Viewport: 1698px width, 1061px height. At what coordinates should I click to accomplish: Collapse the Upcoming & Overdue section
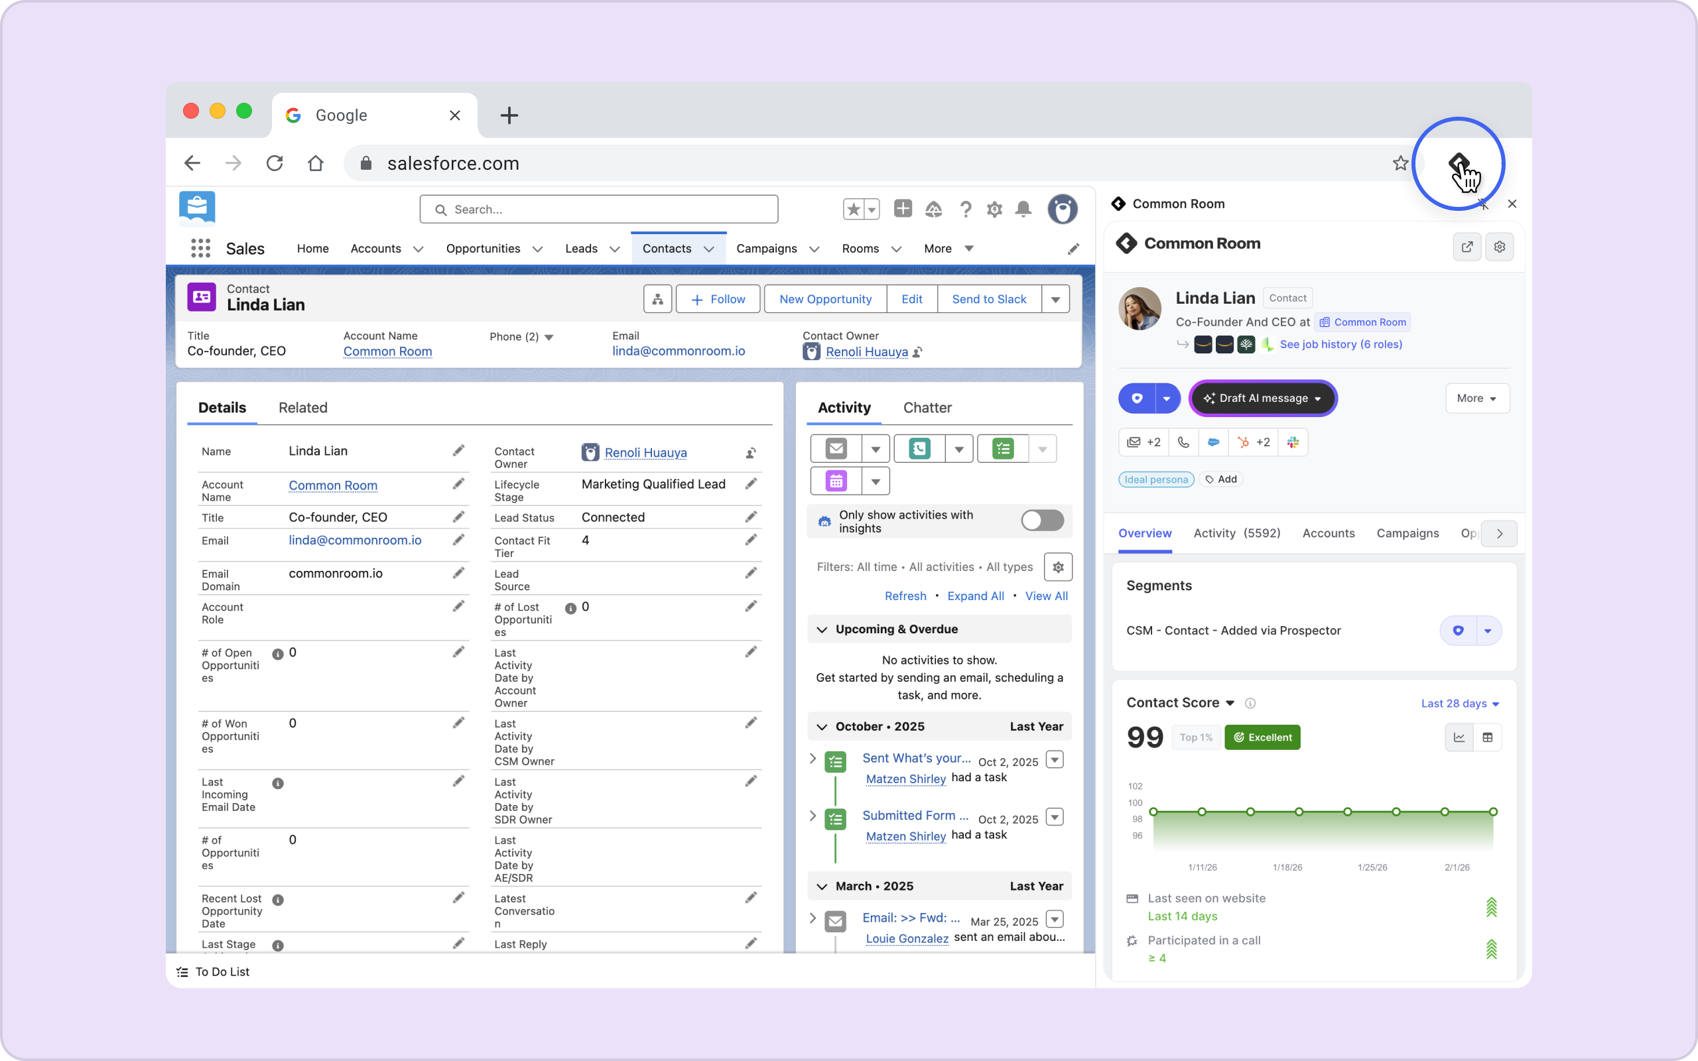(822, 629)
